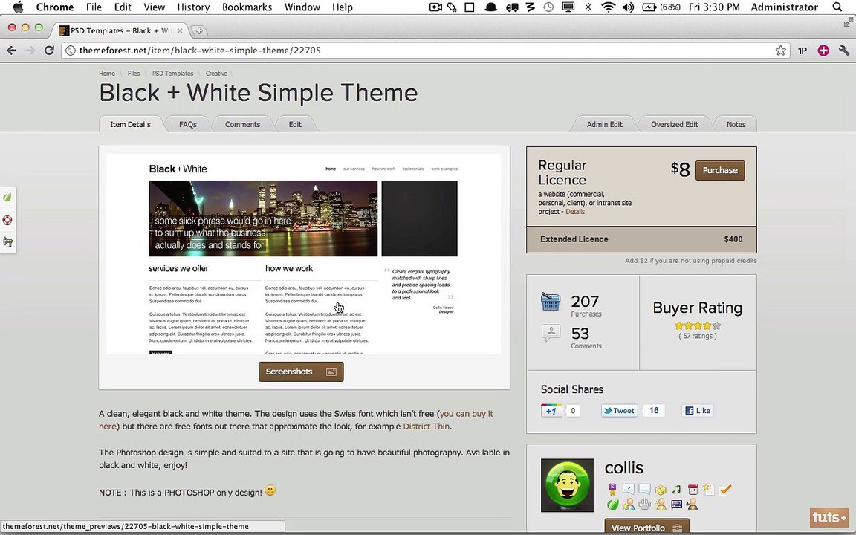Click the bowler hat menu bar icon

coord(490,7)
